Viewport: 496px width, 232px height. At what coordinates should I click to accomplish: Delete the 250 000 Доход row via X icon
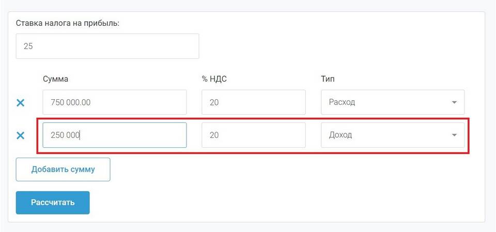[x=20, y=135]
